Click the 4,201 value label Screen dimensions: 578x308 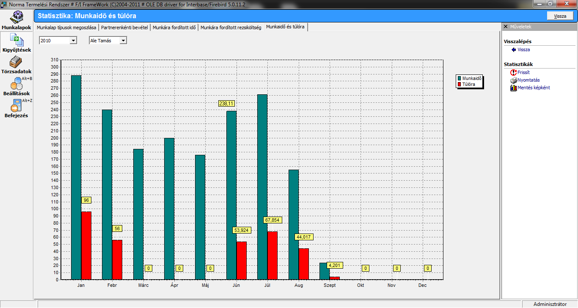334,265
